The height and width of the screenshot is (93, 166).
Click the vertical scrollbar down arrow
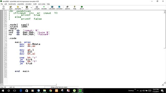click(165, 83)
